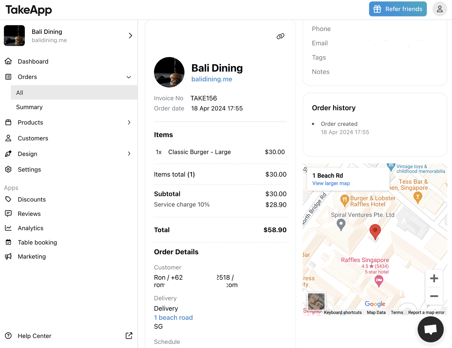Click the red location pin on map

tap(375, 232)
